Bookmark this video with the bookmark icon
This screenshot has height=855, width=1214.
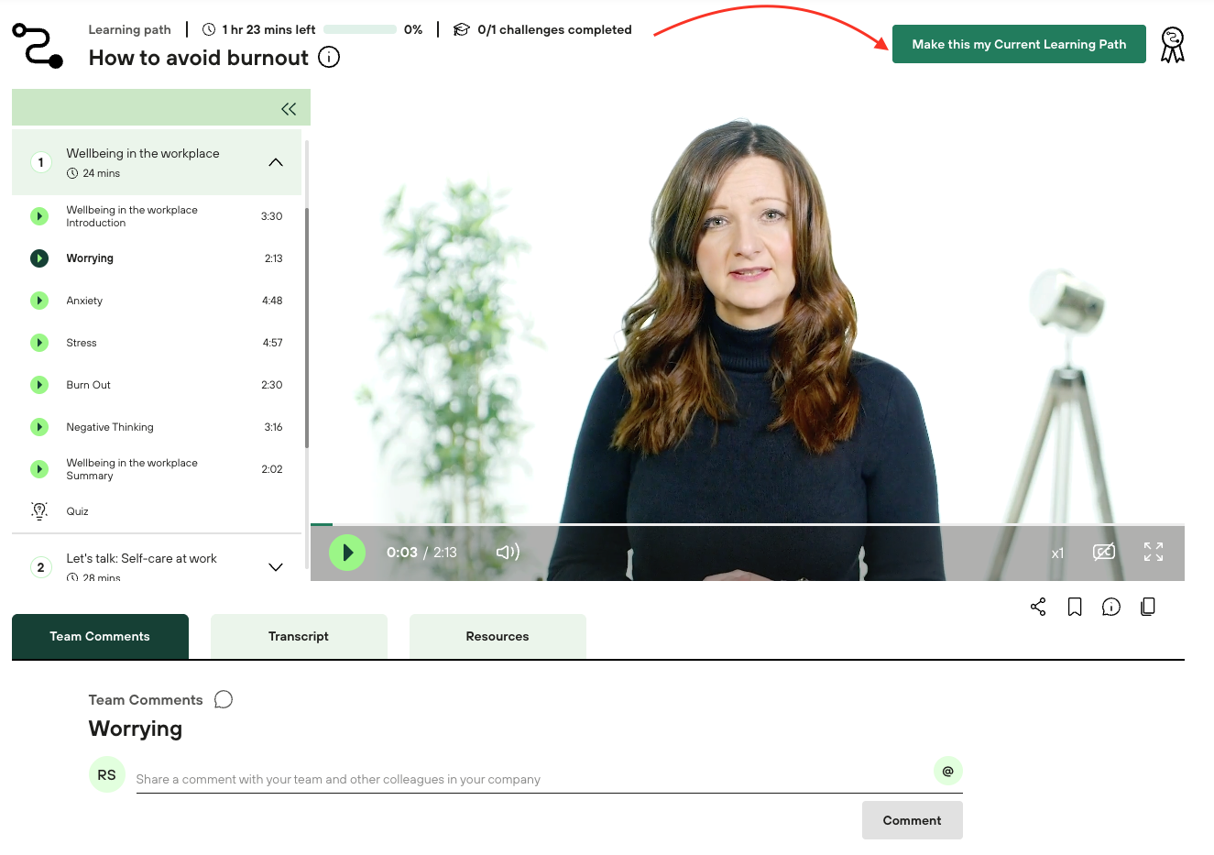click(1075, 607)
